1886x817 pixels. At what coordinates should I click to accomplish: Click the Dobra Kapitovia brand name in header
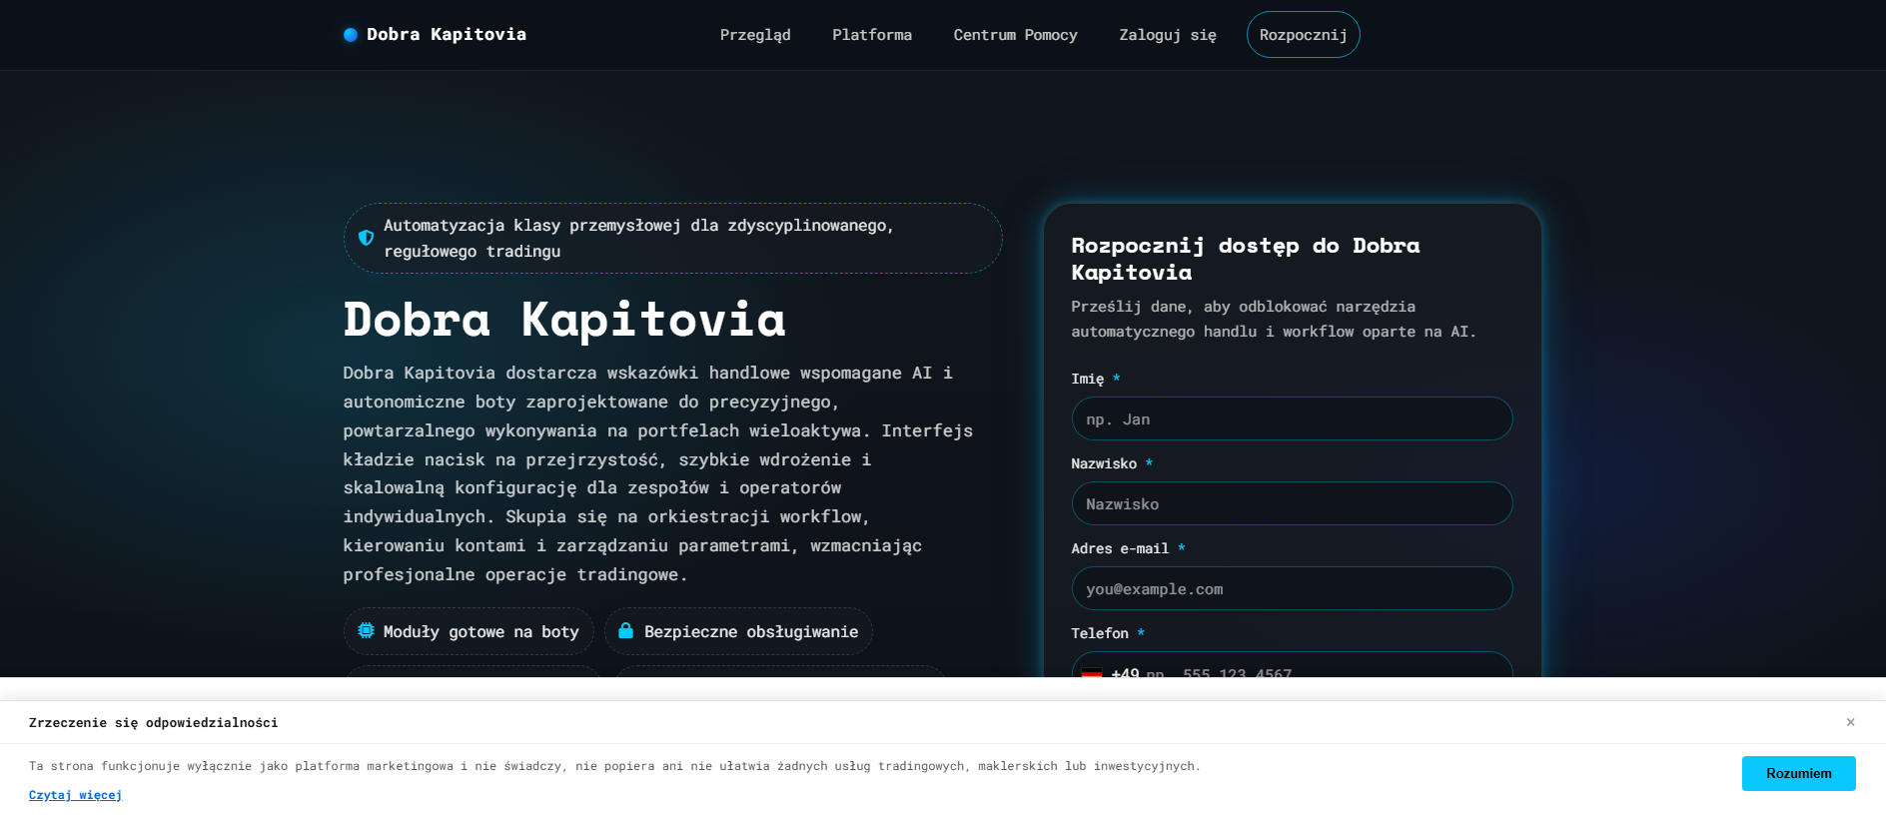(447, 35)
